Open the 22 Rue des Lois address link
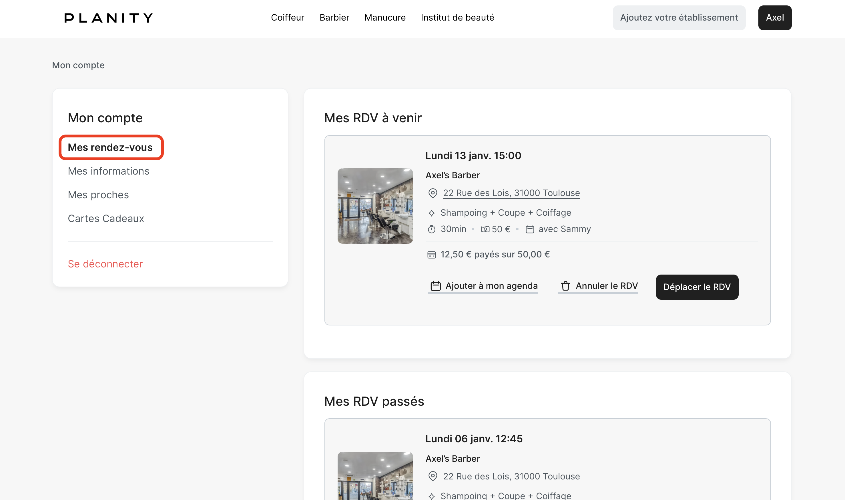 (511, 193)
